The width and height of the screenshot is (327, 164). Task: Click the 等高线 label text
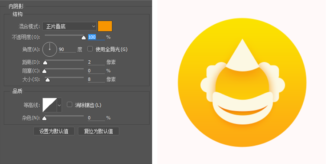[x=32, y=105]
